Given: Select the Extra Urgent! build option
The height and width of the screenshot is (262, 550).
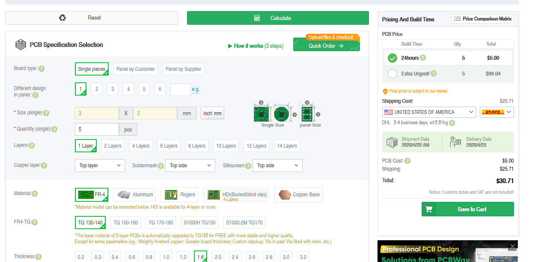Looking at the screenshot, I should click(392, 74).
